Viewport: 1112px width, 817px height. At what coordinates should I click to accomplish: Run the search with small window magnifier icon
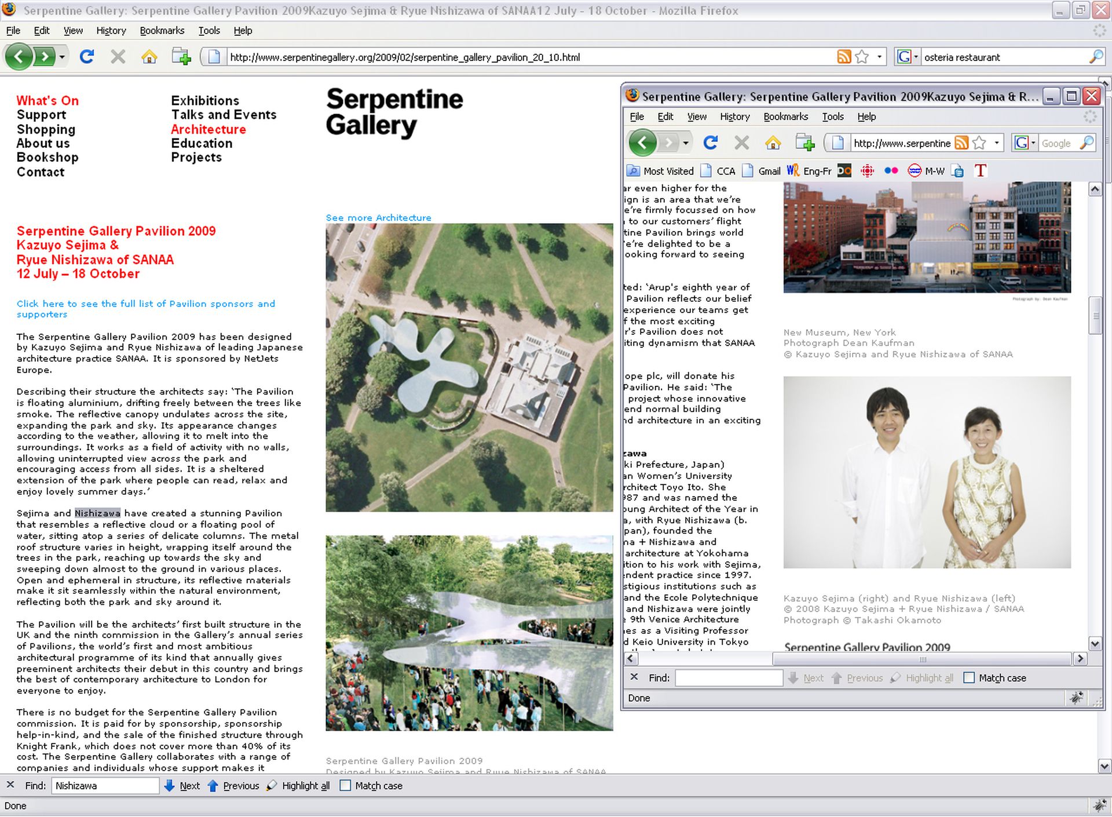click(1087, 143)
